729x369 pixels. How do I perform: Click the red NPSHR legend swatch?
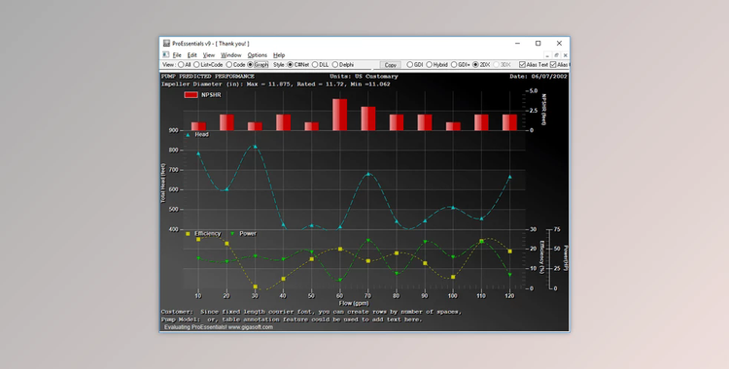coord(191,95)
